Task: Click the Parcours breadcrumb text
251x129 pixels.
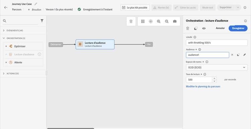Action: [x=17, y=10]
